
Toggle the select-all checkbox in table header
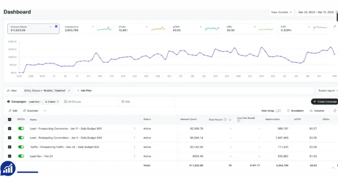[10, 119]
